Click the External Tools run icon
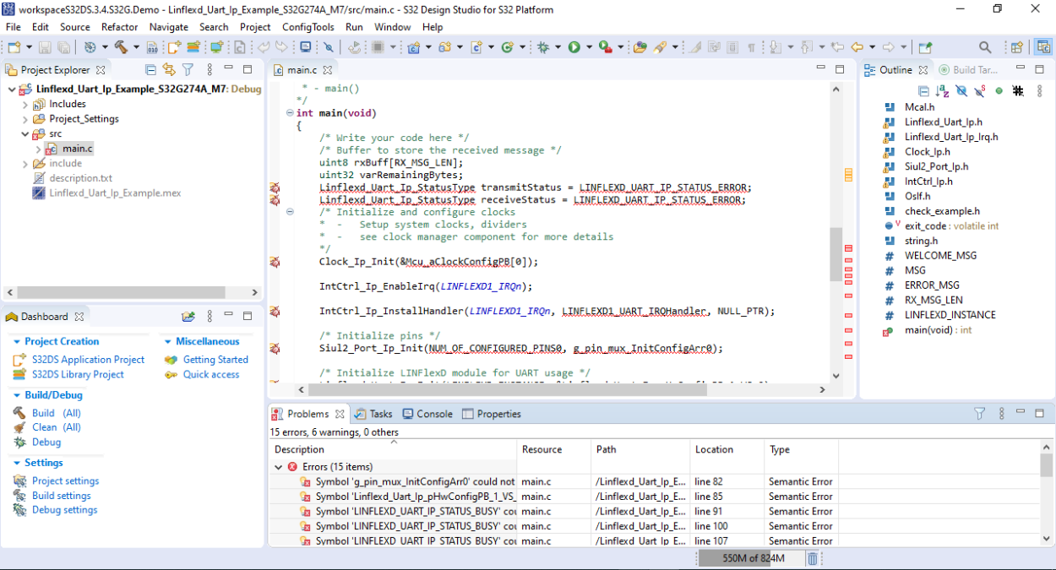 point(605,47)
